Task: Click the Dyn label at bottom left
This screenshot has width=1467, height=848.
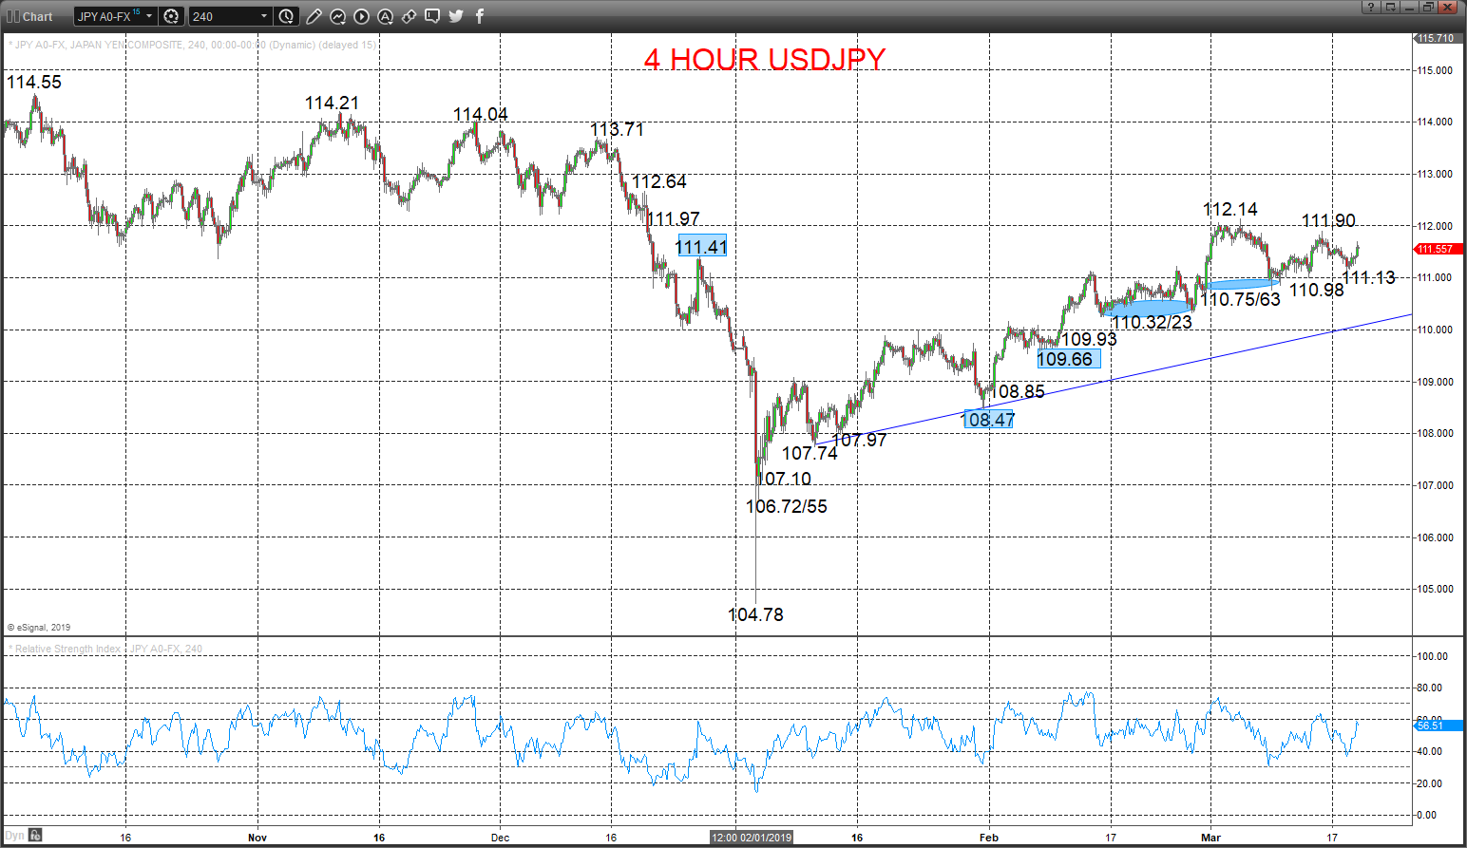Action: (14, 836)
